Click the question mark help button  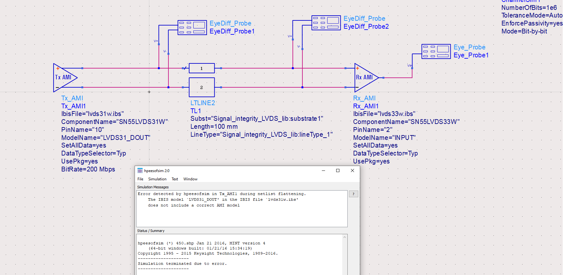click(x=353, y=194)
